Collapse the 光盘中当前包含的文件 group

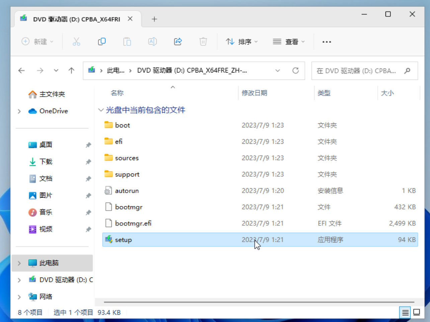(x=101, y=110)
